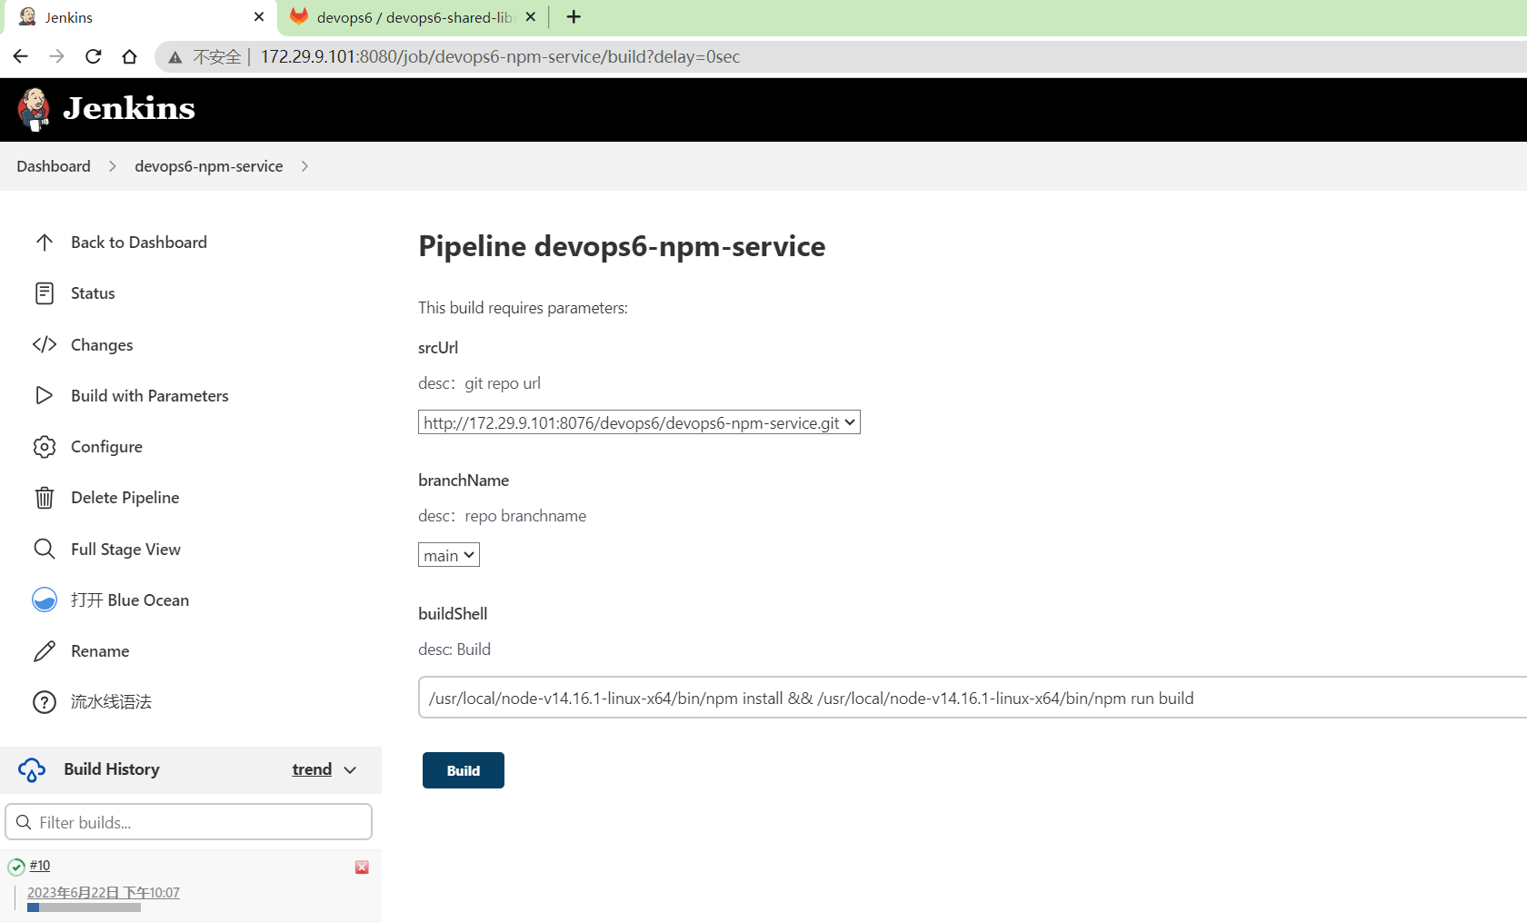Click the Build History cloud icon
Screen dimensions: 1527x922
point(32,769)
